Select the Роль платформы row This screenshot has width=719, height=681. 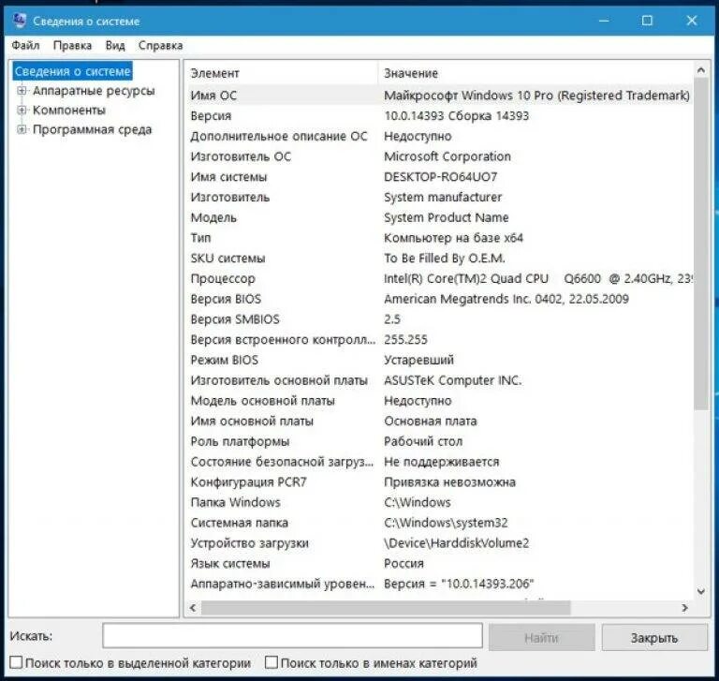pos(440,441)
